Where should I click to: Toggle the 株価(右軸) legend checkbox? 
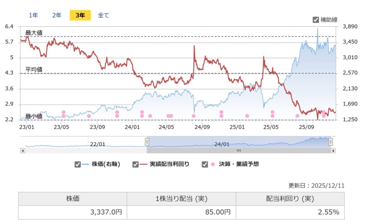[x=77, y=165]
